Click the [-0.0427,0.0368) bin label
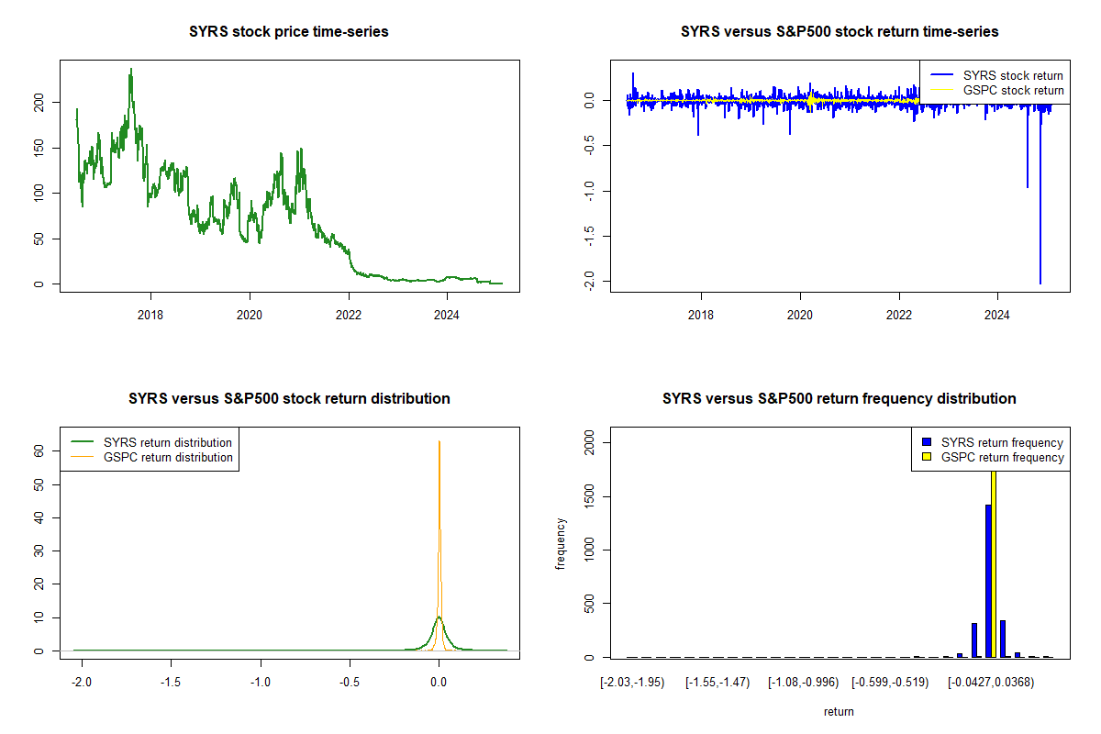The width and height of the screenshot is (1101, 734). (990, 682)
